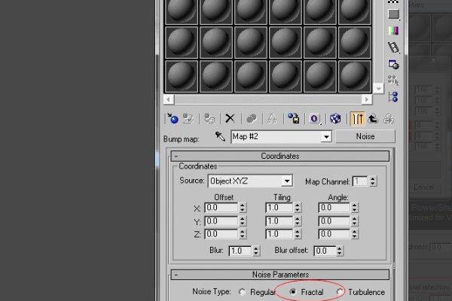Click the X Angle value field
Viewport: 452px width, 301px height.
(334, 208)
